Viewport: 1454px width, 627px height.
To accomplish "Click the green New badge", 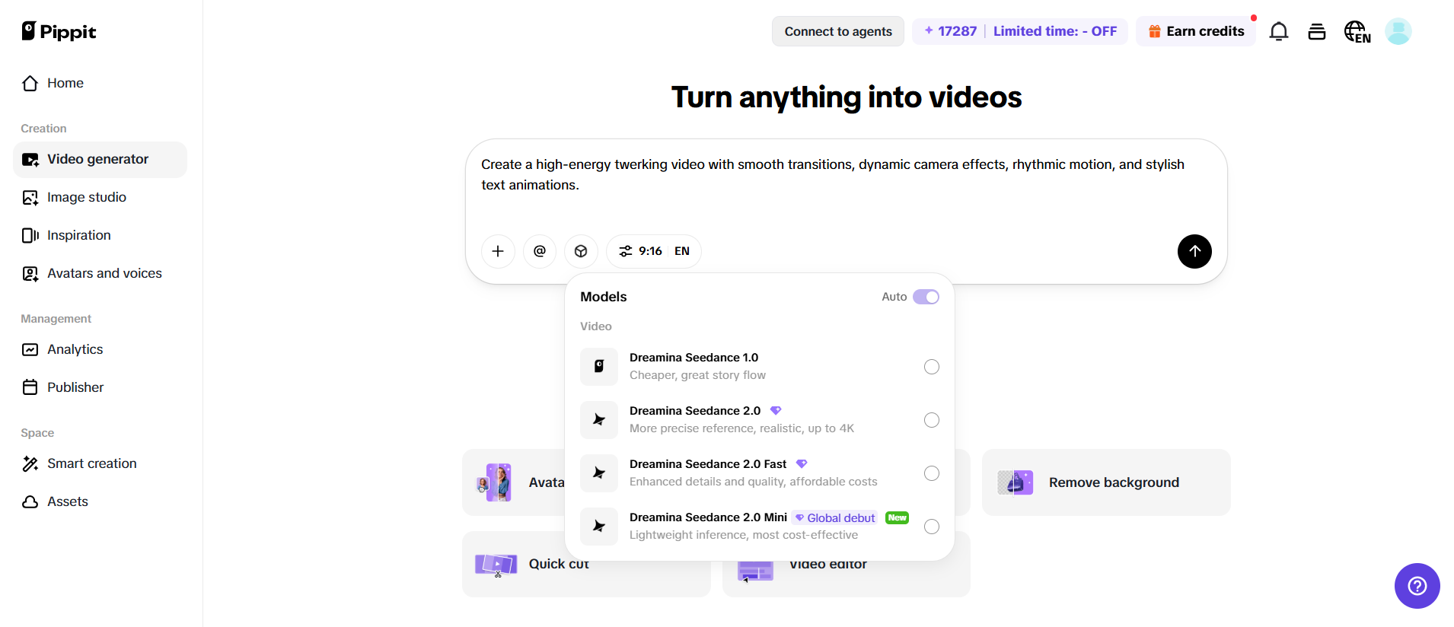I will (898, 518).
